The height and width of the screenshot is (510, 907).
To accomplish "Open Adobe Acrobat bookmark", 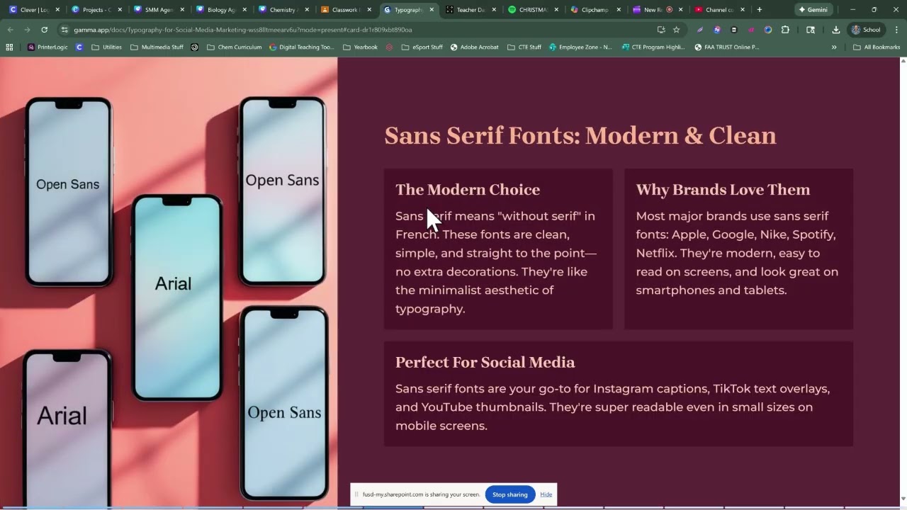I will 474,47.
